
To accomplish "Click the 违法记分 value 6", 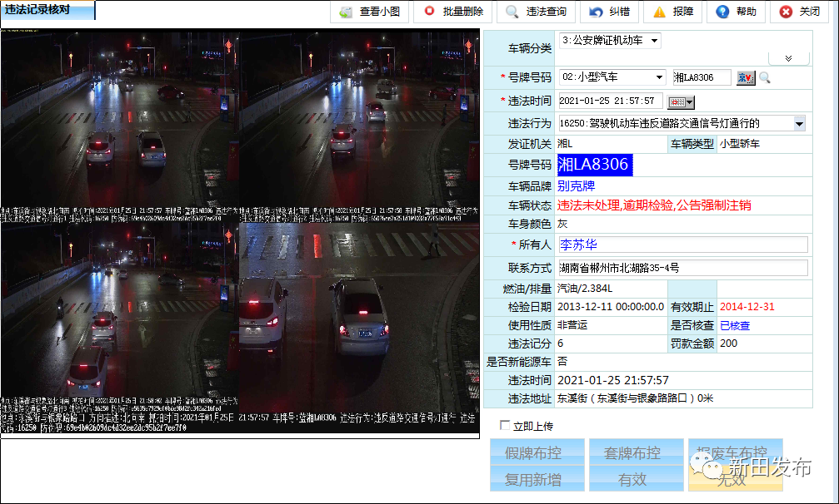I will coord(560,343).
